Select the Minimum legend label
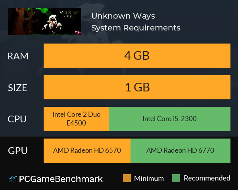Screen dimensions: 238x190 [x=149, y=179]
